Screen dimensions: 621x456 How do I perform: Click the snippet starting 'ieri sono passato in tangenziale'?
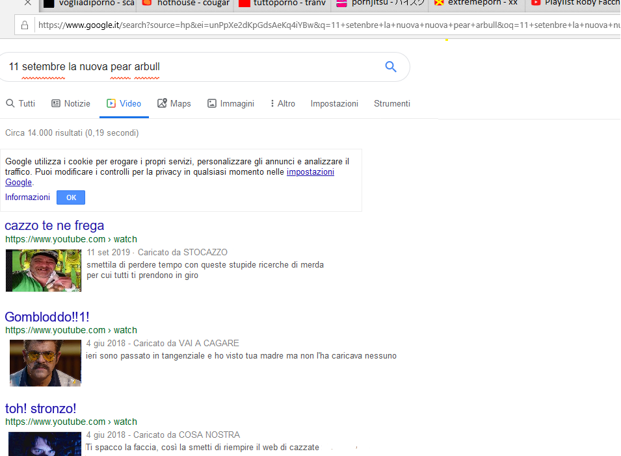[x=241, y=356]
